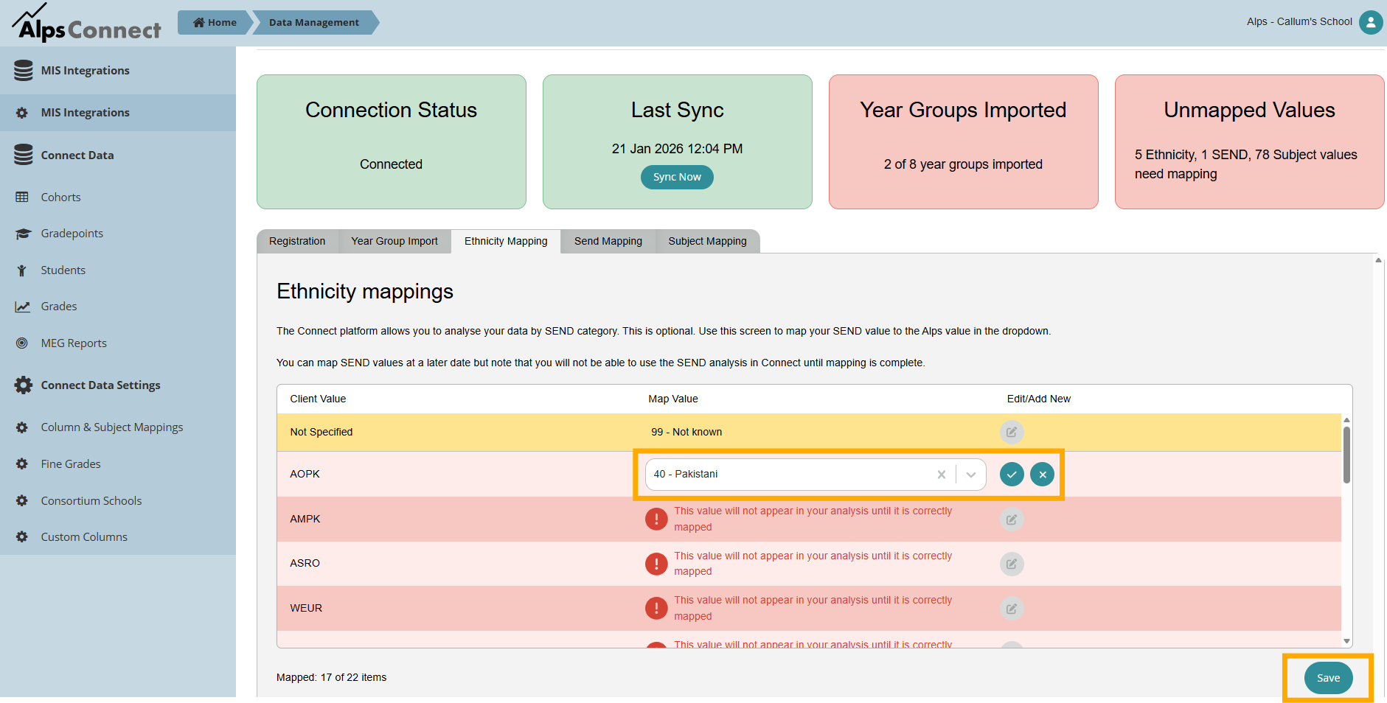Click the user profile avatar icon

[1370, 22]
